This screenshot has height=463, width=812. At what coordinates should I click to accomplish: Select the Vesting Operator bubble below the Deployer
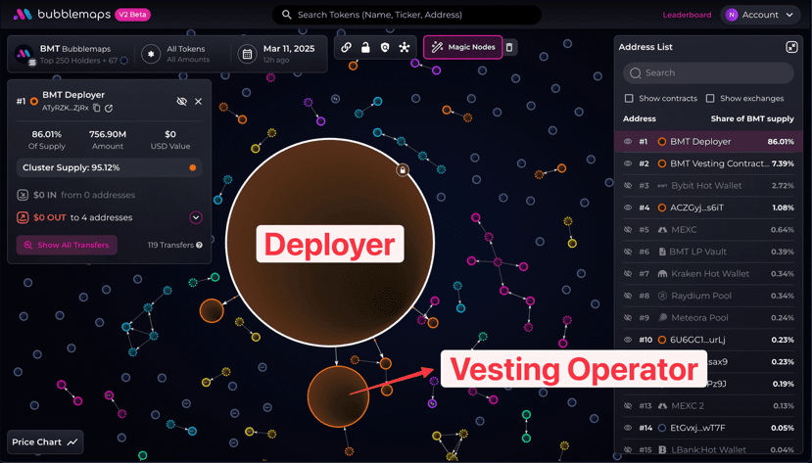338,396
